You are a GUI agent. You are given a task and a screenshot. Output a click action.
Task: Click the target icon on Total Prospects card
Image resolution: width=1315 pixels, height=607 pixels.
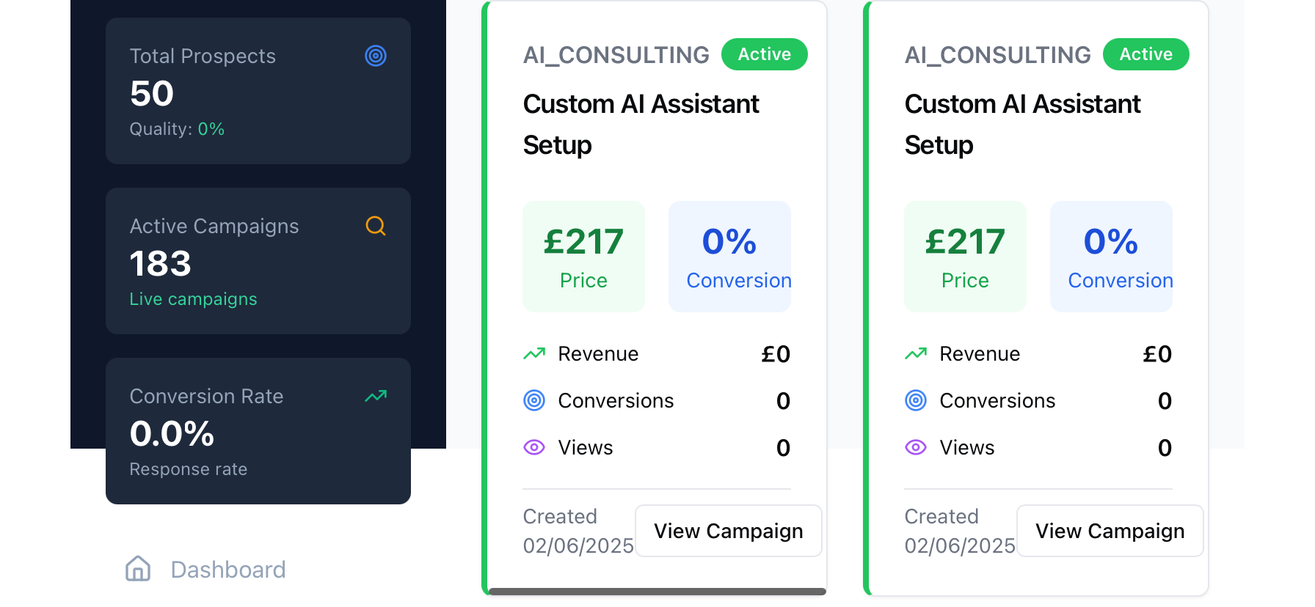pos(376,56)
